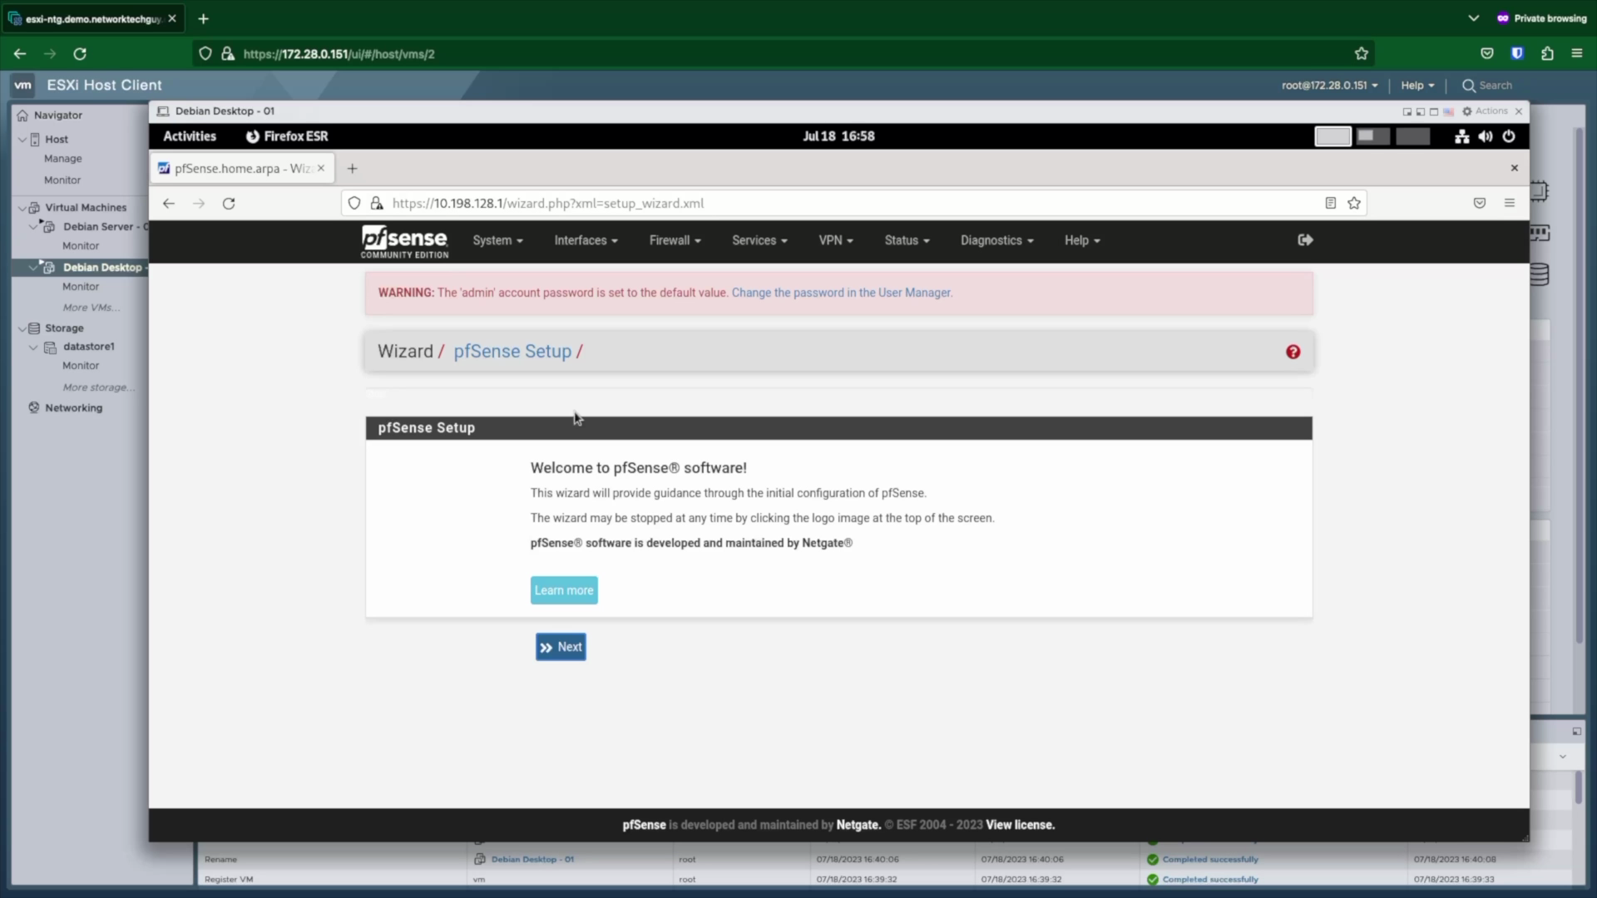The image size is (1597, 898).
Task: Open Pocket icon in guest Firefox
Action: (1479, 203)
